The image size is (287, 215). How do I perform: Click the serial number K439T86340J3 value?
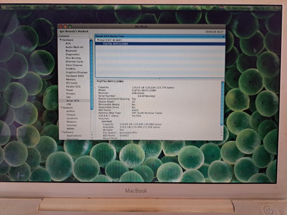click(146, 96)
